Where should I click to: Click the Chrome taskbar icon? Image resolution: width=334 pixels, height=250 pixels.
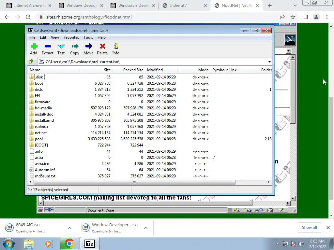click(x=69, y=243)
